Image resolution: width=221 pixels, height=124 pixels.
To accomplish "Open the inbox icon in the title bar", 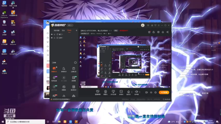I will tap(152, 25).
